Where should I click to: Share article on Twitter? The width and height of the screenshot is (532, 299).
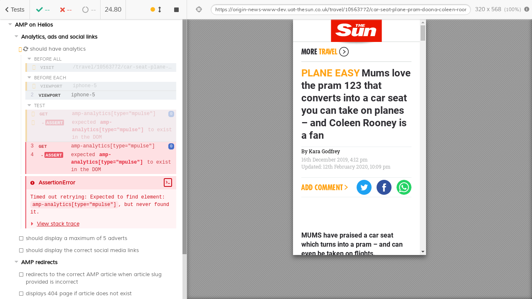[364, 187]
